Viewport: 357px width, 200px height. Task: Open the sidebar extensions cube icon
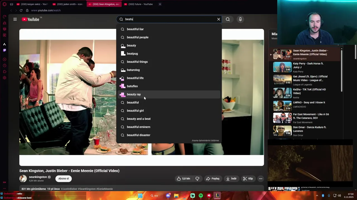[4, 72]
